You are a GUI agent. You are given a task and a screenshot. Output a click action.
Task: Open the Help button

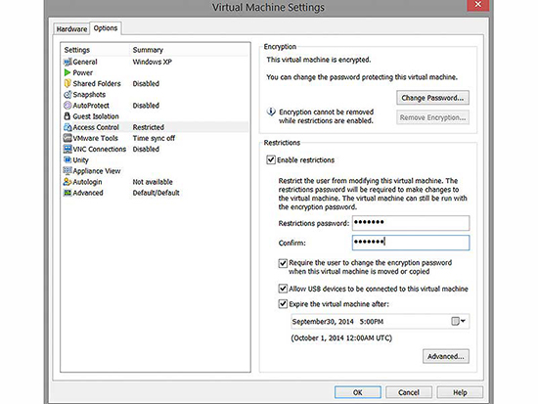(460, 392)
